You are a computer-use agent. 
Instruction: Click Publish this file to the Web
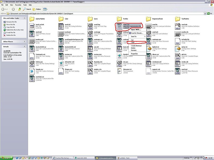coord(15,30)
